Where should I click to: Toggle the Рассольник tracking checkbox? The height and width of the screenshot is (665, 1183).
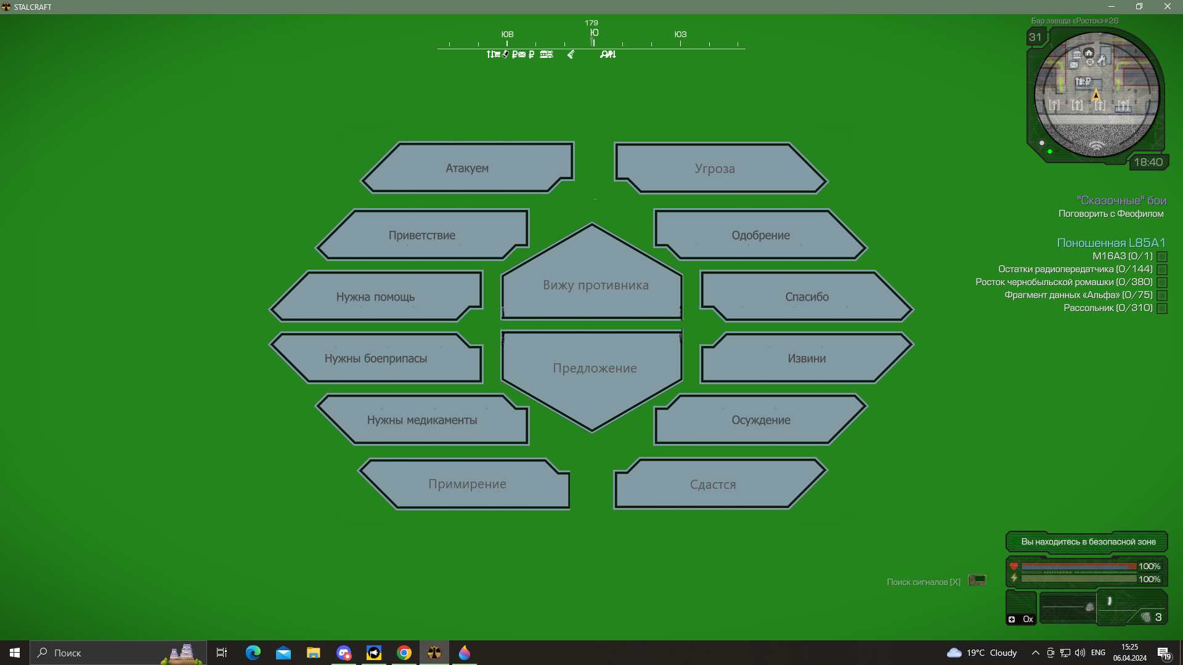1162,308
